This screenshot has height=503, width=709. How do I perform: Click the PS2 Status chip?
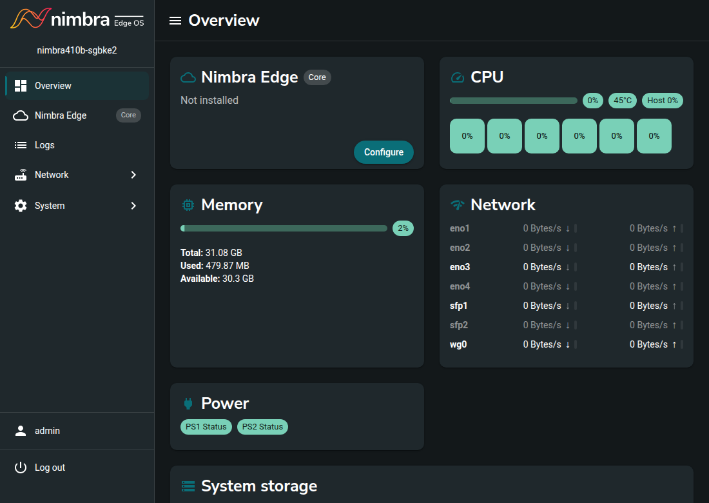click(x=262, y=426)
